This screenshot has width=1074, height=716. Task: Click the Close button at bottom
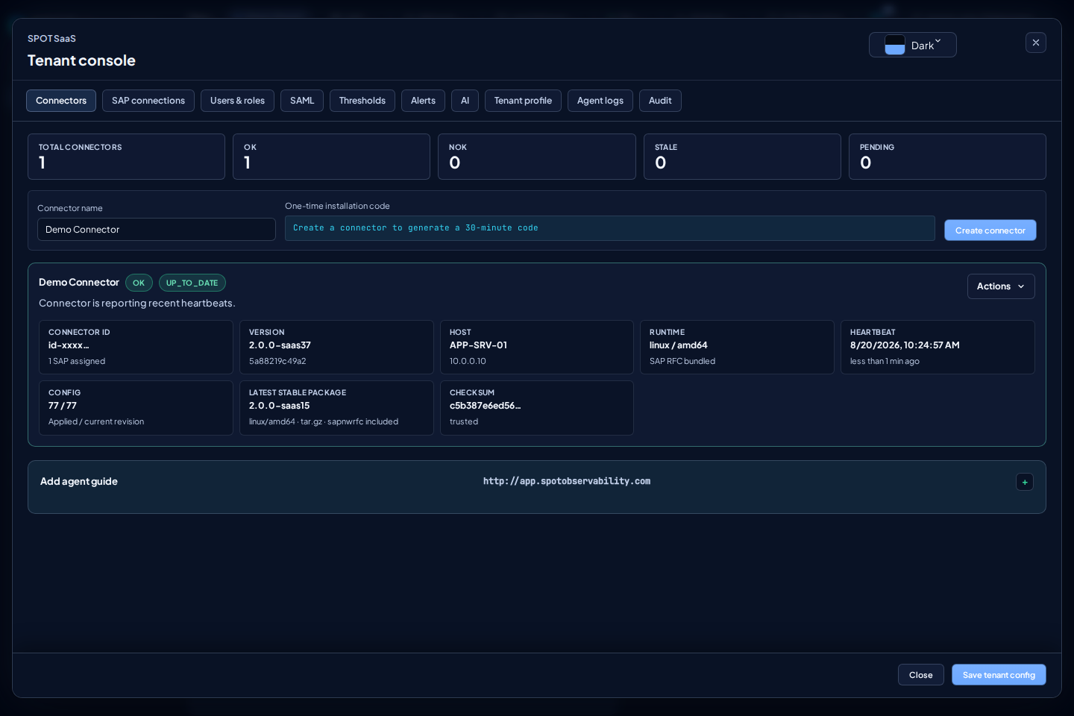click(x=920, y=675)
